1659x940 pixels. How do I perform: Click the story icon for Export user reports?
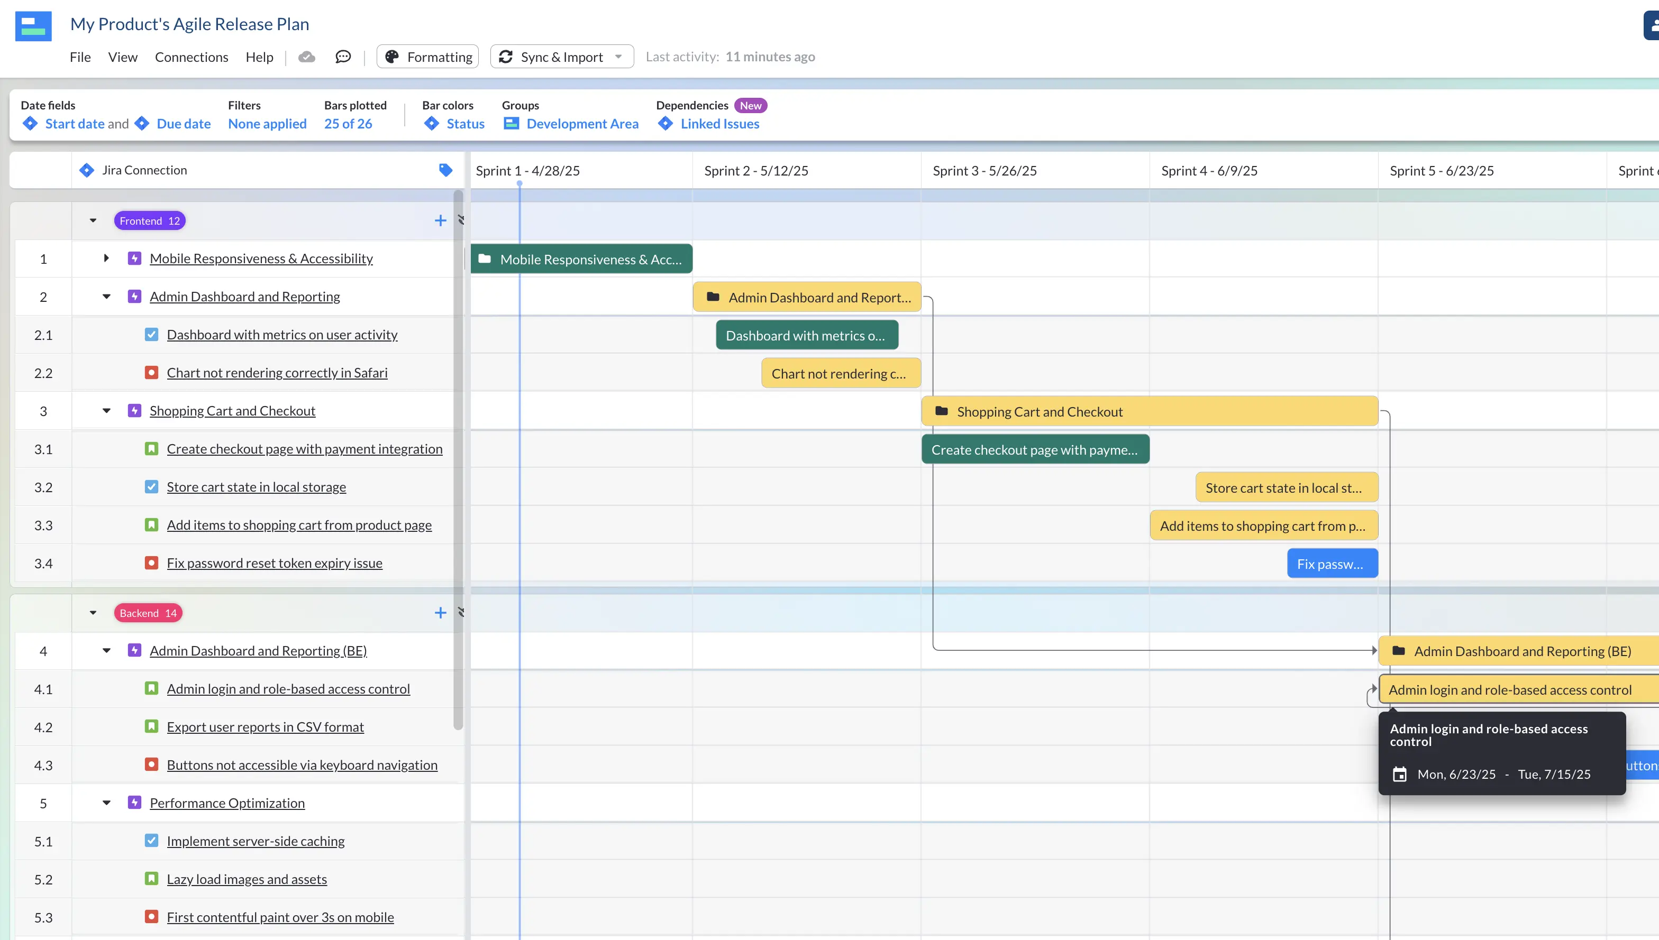pyautogui.click(x=151, y=726)
